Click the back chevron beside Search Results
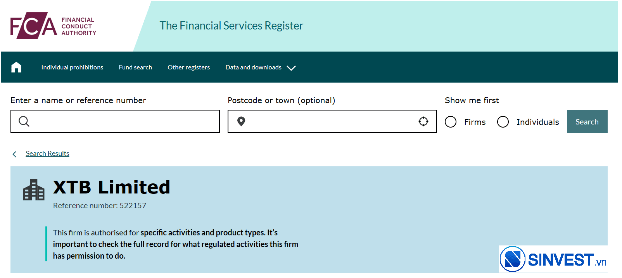Screen dimensions: 622x278 click(14, 154)
